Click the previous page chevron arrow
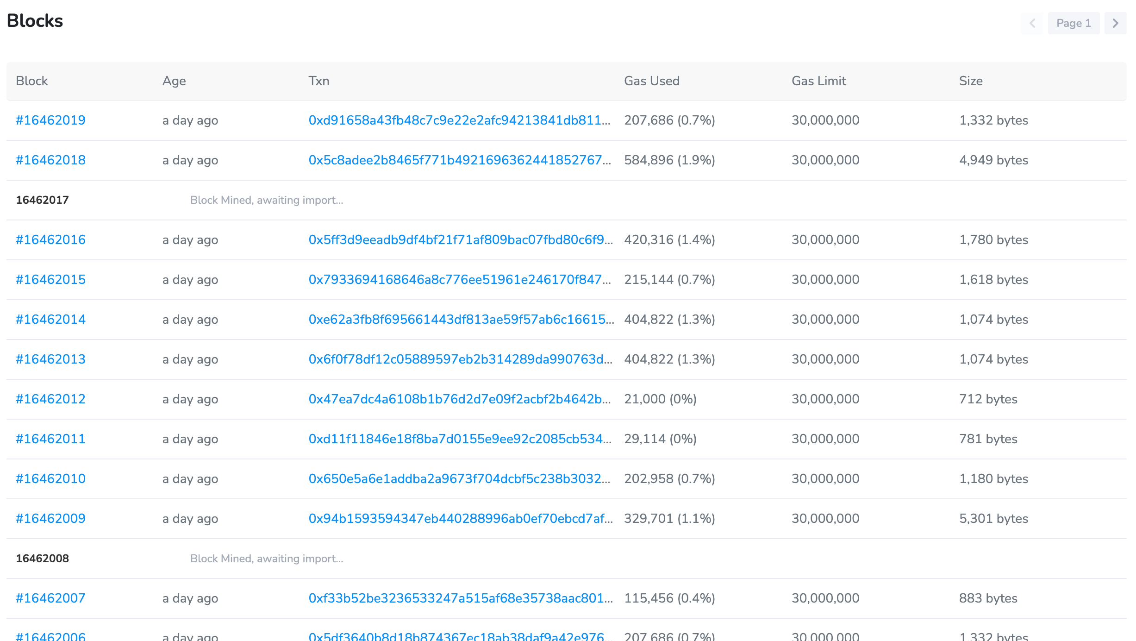The image size is (1136, 641). (1032, 23)
